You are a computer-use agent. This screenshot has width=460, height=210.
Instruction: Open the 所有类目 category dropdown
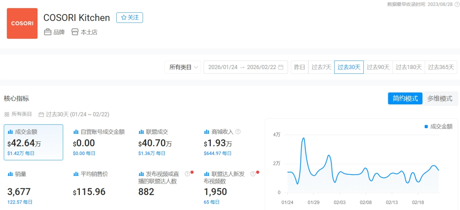click(183, 67)
